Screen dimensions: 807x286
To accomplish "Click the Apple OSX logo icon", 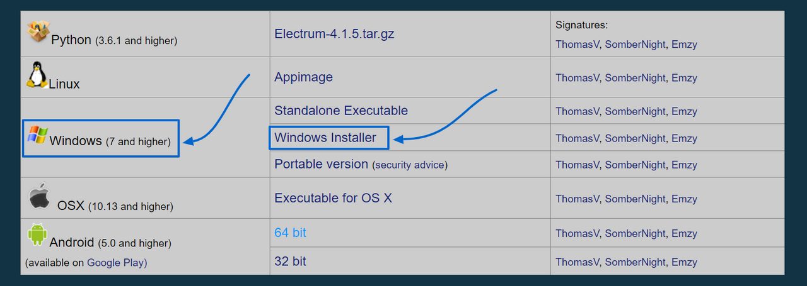I will pyautogui.click(x=40, y=196).
